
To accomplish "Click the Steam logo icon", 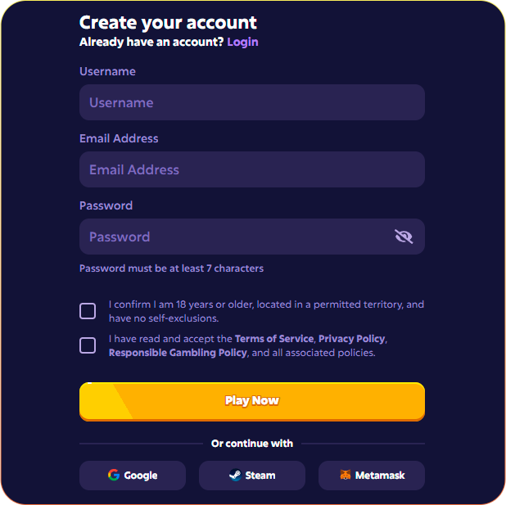I will 234,475.
